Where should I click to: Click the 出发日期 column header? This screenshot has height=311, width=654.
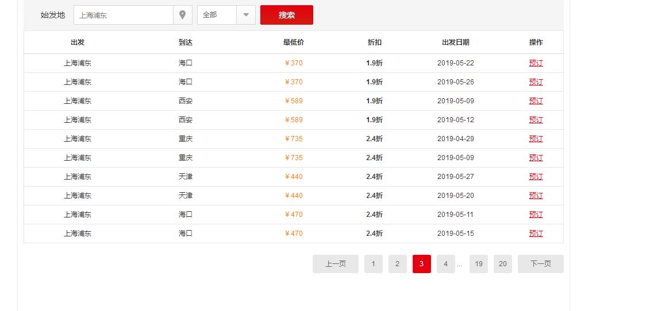pyautogui.click(x=456, y=42)
